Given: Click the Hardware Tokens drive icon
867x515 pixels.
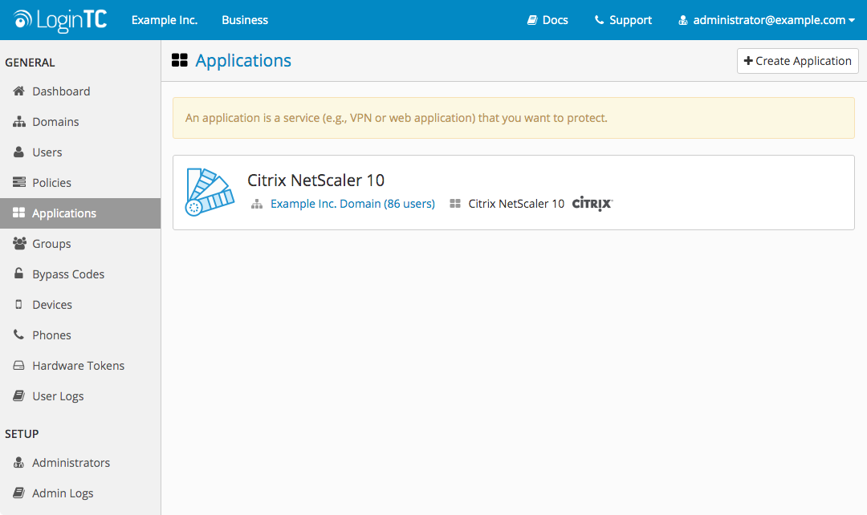Looking at the screenshot, I should pyautogui.click(x=18, y=365).
